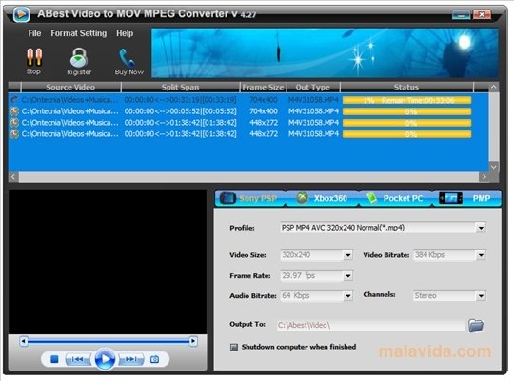The width and height of the screenshot is (514, 381).
Task: Click the Xbox360 green logo icon
Action: tap(302, 198)
